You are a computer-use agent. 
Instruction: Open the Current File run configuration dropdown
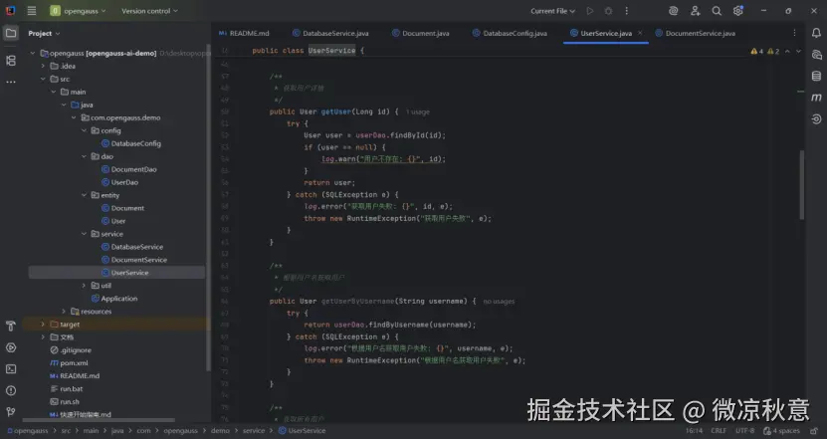552,11
